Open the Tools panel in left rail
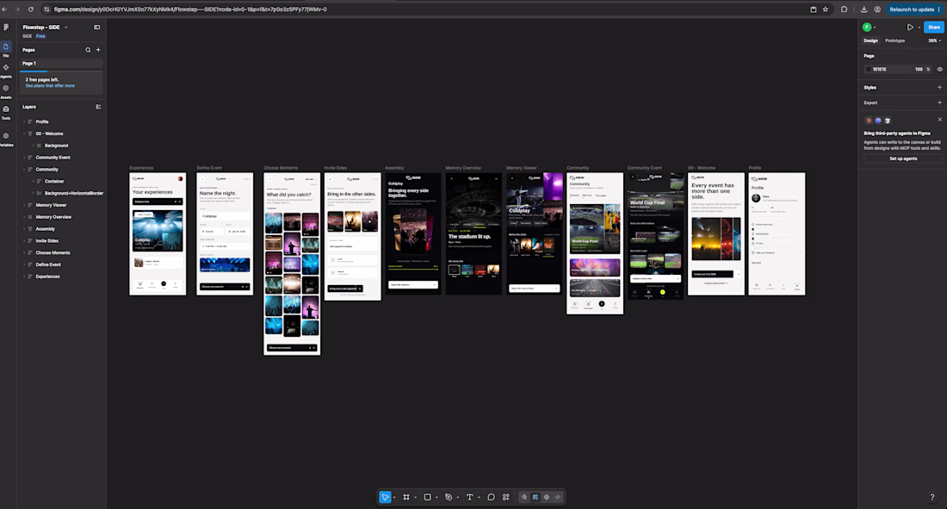 (6, 112)
